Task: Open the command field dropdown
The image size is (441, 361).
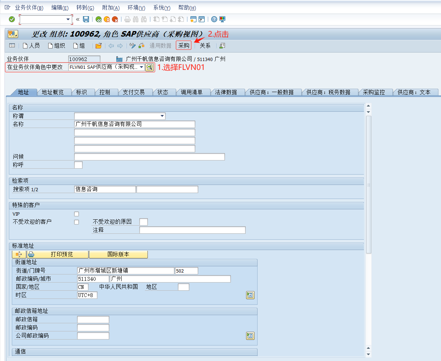Action: [68, 19]
